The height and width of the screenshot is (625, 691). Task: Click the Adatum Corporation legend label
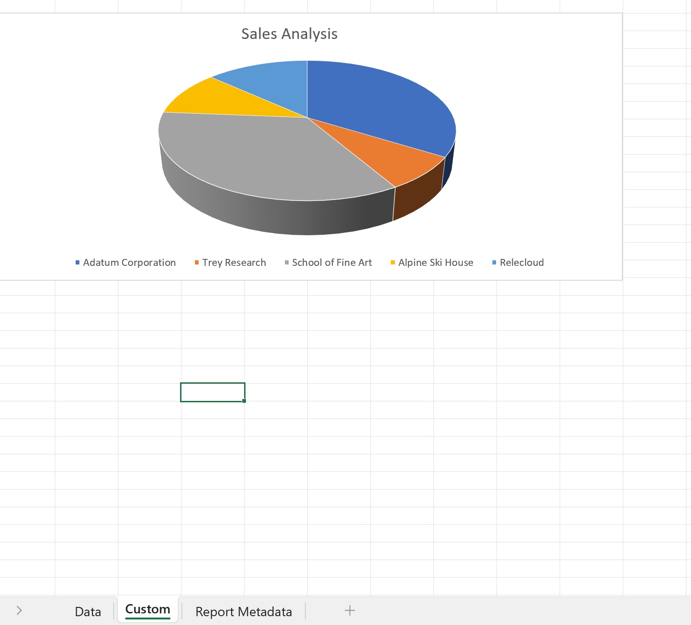[129, 263]
